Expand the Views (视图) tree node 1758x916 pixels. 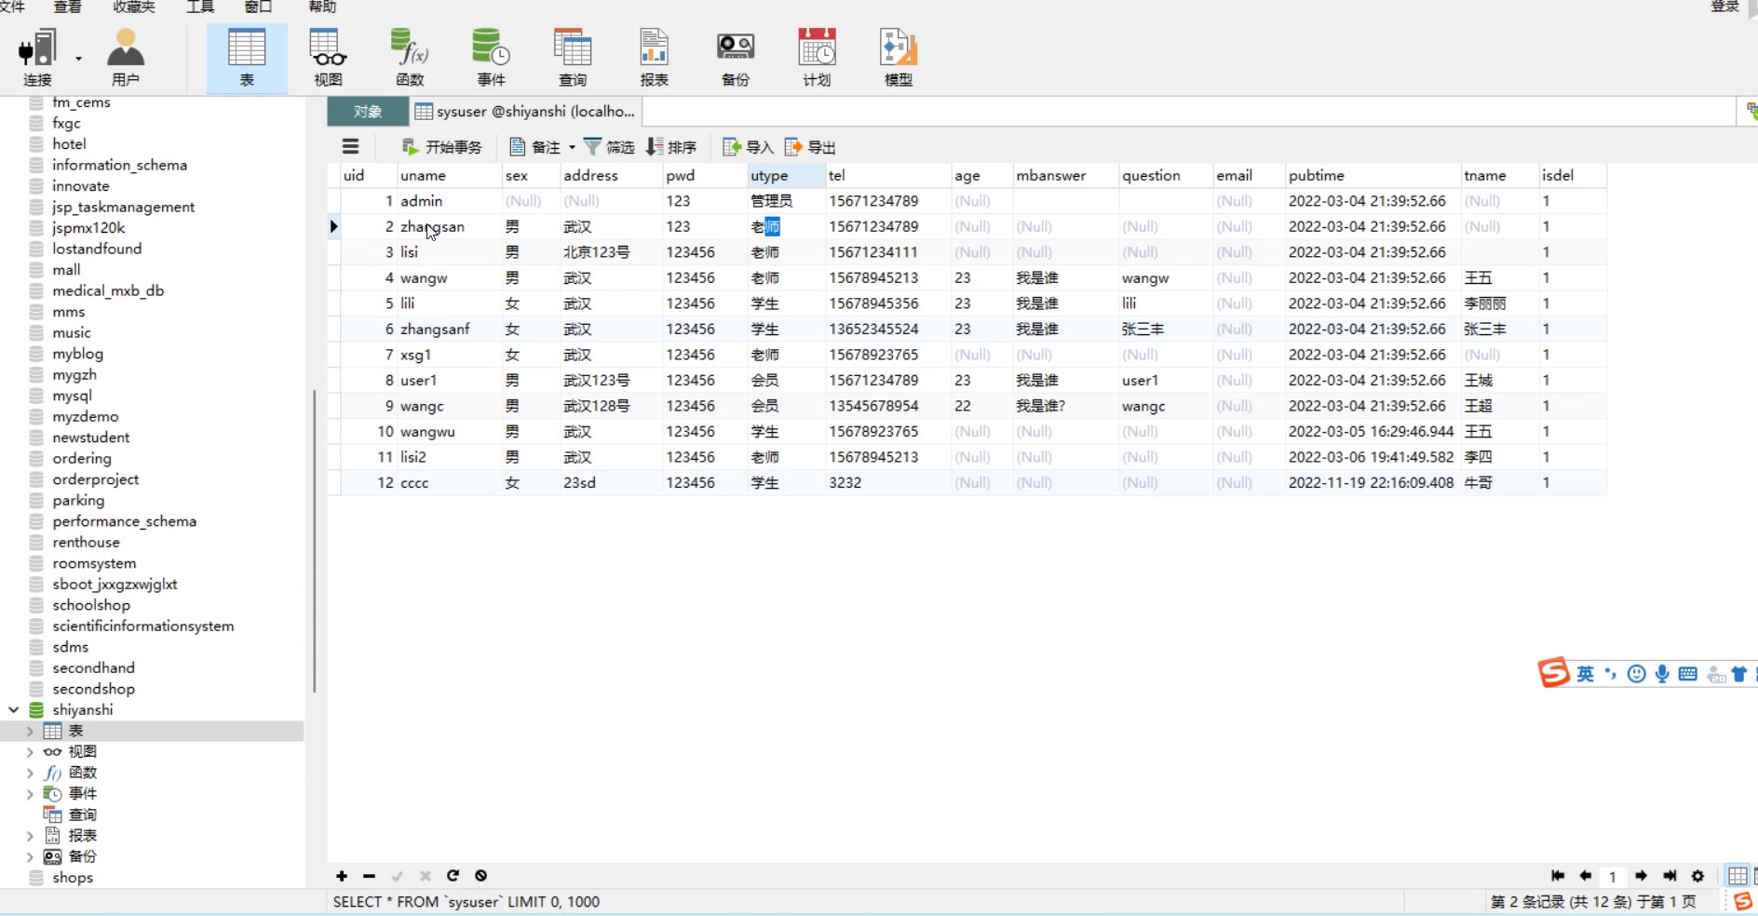pyautogui.click(x=30, y=752)
